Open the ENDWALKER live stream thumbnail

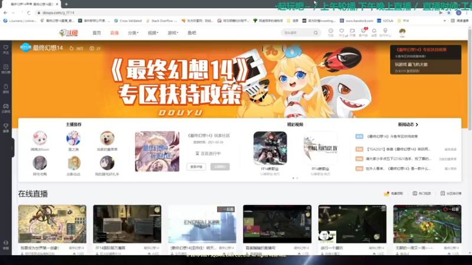202,224
